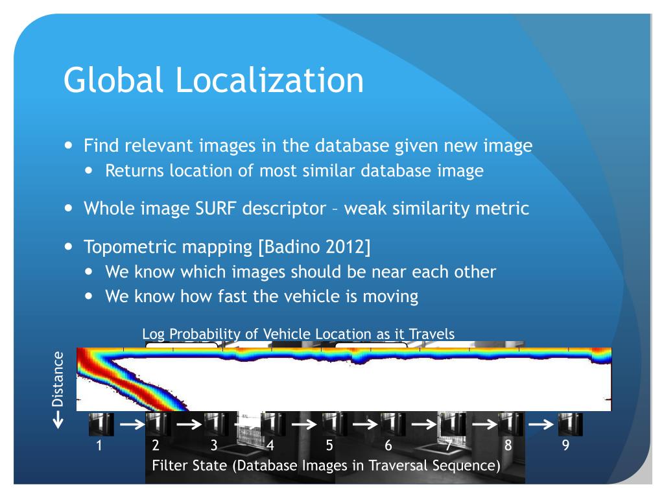Click the arrow between thumbnails 8 and 9
The width and height of the screenshot is (664, 498).
pyautogui.click(x=541, y=424)
